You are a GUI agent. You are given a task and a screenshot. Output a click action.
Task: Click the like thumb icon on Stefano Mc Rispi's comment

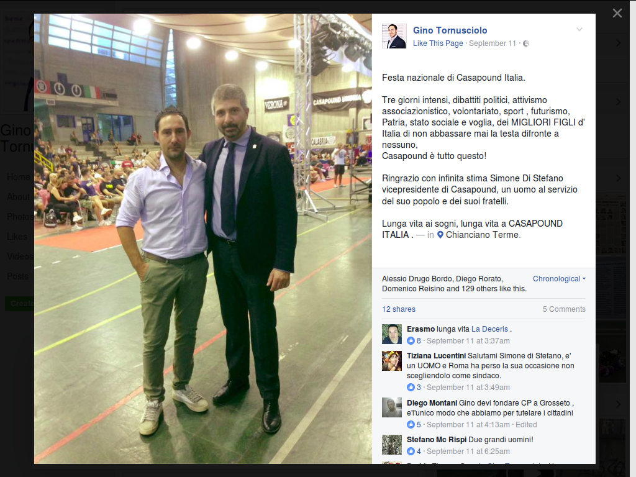click(x=411, y=452)
